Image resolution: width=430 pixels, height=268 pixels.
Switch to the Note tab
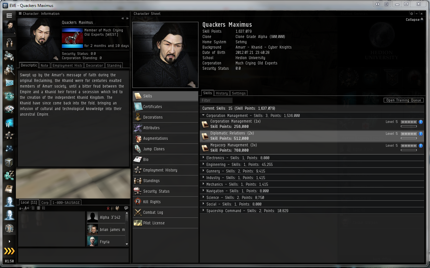44,65
